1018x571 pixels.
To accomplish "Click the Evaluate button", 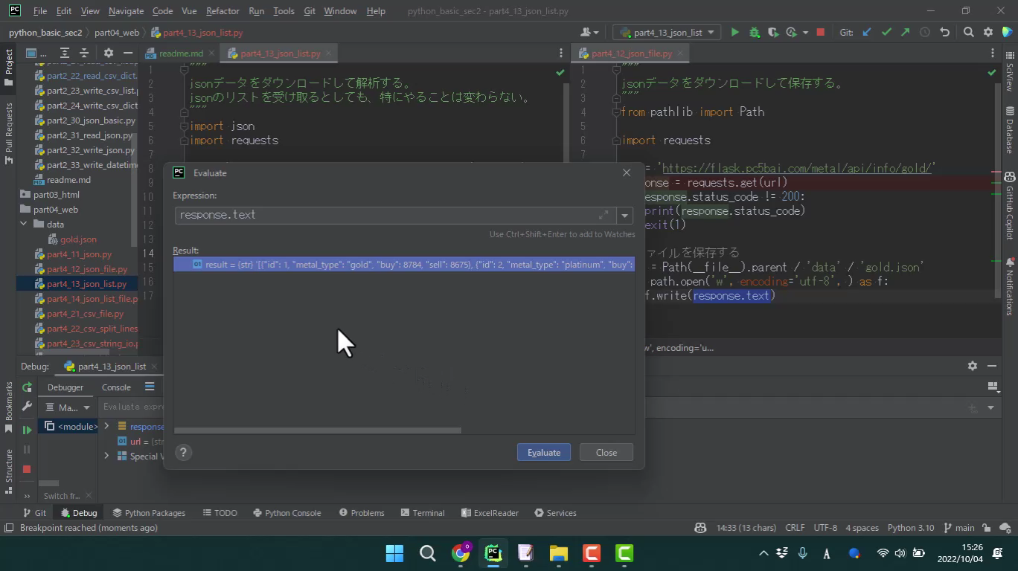I will pos(543,452).
